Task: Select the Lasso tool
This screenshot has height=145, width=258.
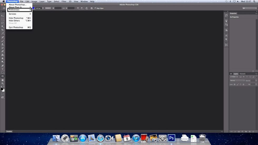Action: 2,23
